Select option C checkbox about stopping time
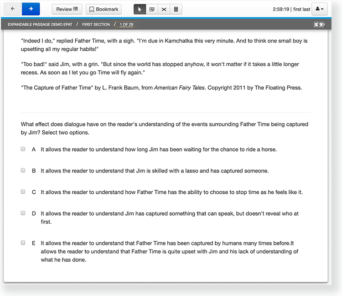This screenshot has height=296, width=342. (x=23, y=192)
